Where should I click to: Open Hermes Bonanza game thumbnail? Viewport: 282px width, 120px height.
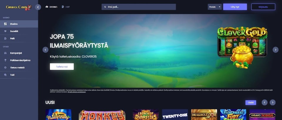click(262, 115)
